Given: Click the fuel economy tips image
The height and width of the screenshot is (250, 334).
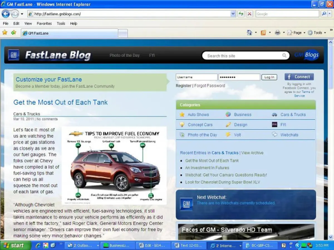Looking at the screenshot, I should (114, 166).
